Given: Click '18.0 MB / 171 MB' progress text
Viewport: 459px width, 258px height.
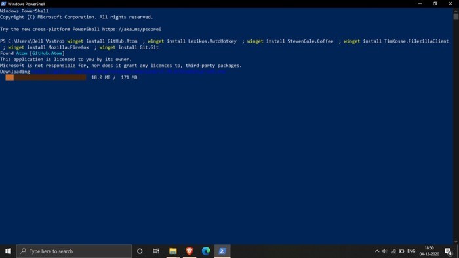Looking at the screenshot, I should tap(114, 77).
